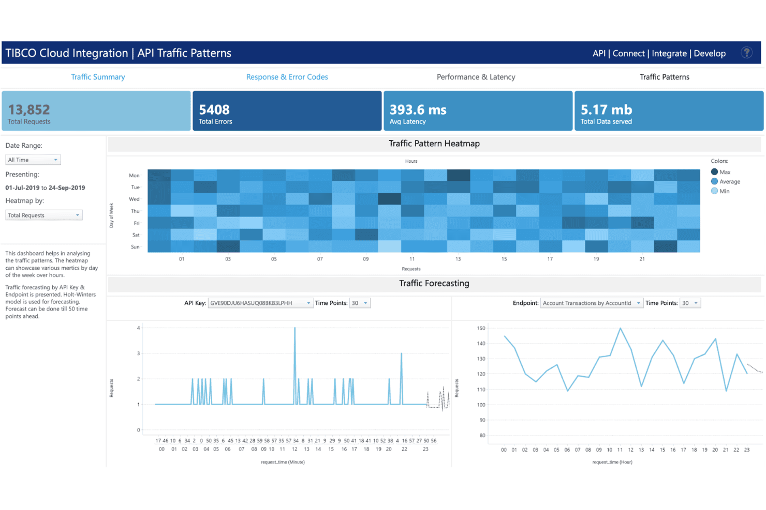This screenshot has width=766, height=510.
Task: Click the 393.6 ms Avg Latency card
Action: (478, 111)
